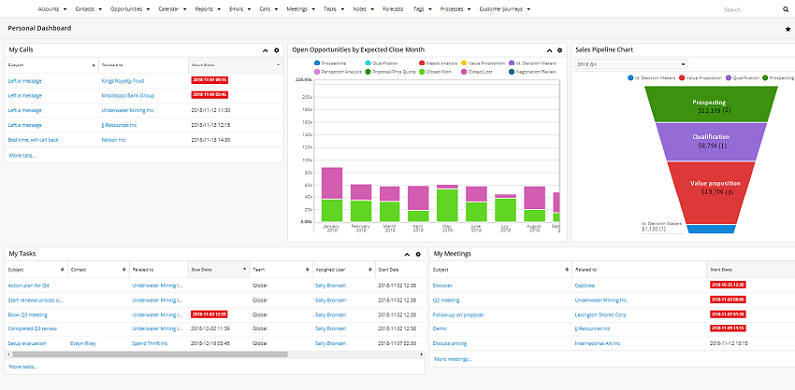Collapse the My Calls dashlet
Viewport: 795px width, 390px height.
(265, 50)
